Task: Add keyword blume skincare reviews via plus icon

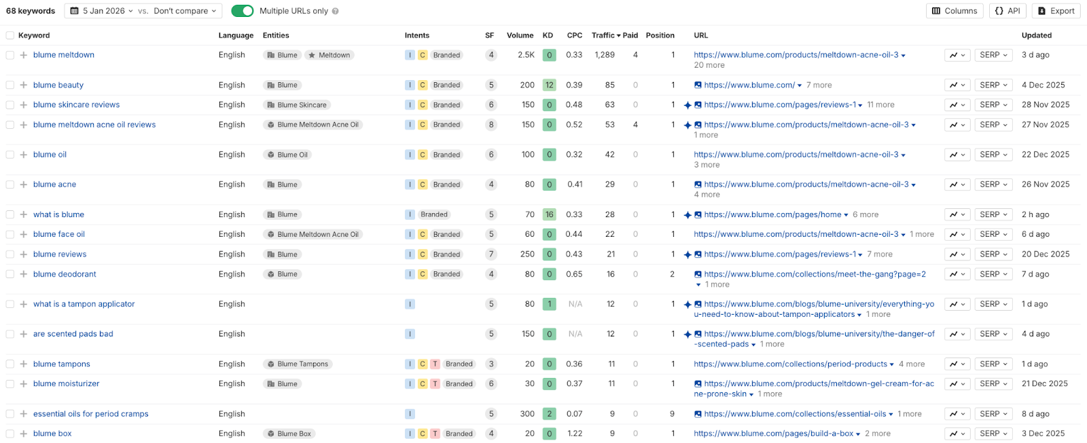Action: [24, 104]
